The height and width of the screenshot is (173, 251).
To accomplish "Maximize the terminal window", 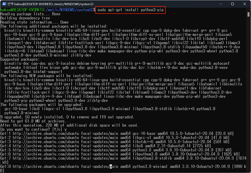I will click(233, 4).
